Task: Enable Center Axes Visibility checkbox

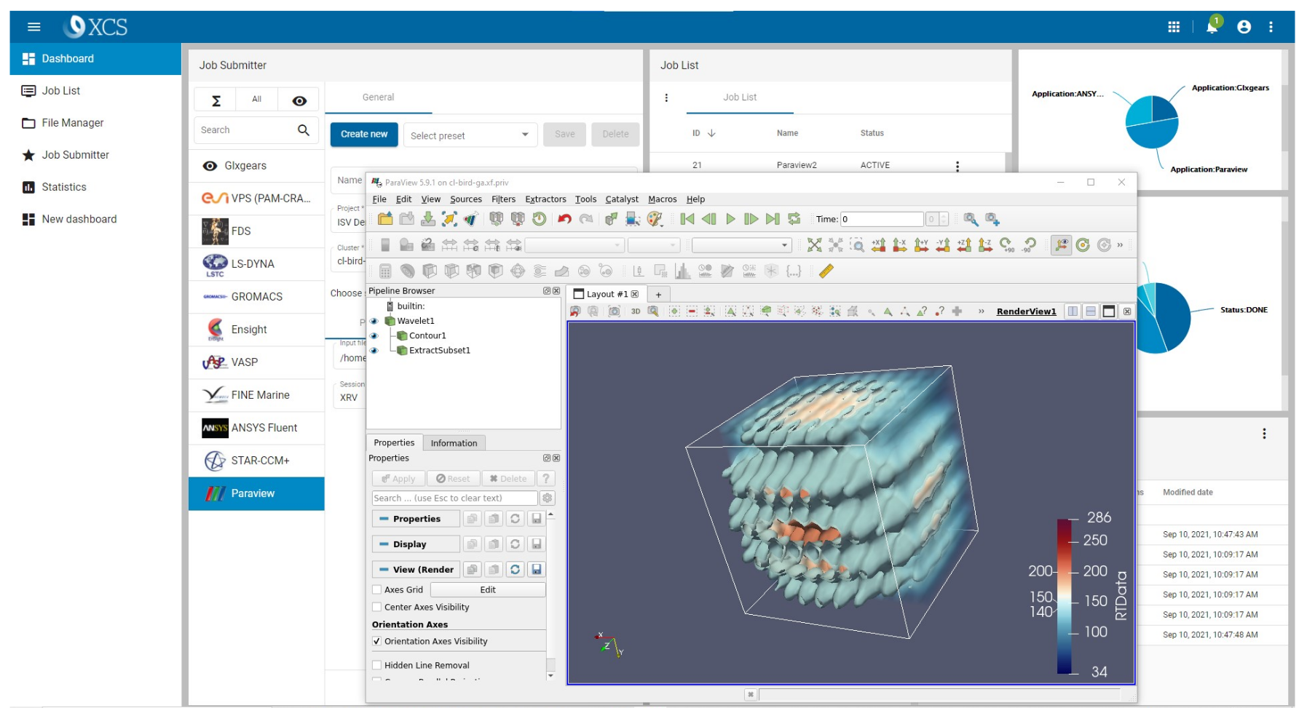Action: click(376, 607)
